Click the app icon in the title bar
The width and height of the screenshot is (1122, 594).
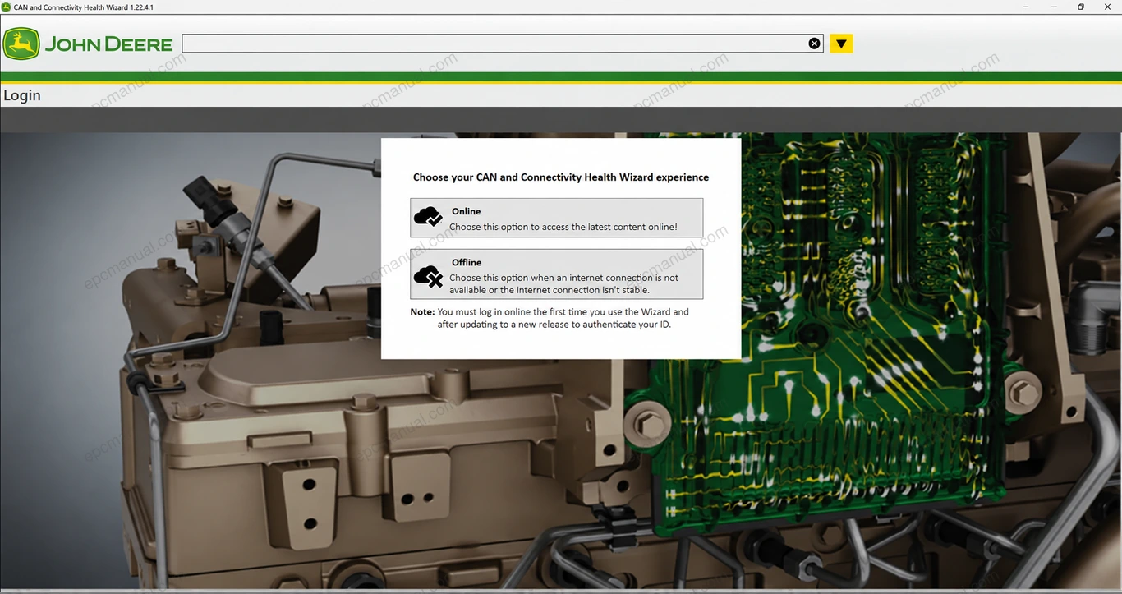coord(7,7)
